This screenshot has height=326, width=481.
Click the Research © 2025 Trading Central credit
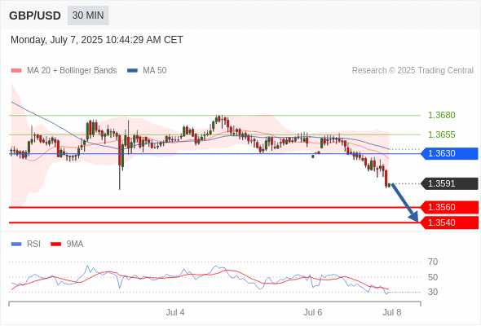coord(413,71)
